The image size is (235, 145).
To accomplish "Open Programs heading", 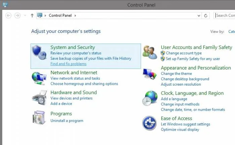I will 61,114.
